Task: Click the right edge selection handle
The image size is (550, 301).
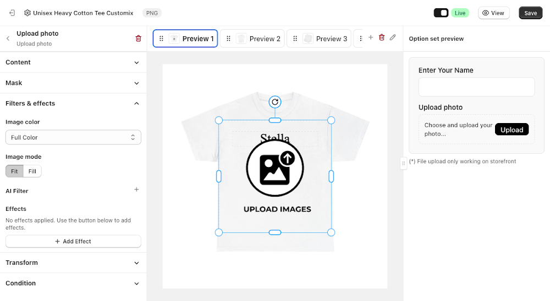Action: tap(331, 176)
